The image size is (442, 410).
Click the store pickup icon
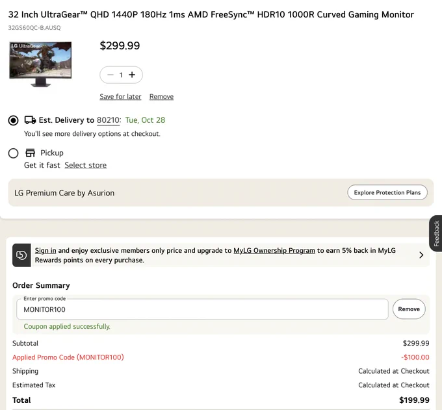click(30, 153)
